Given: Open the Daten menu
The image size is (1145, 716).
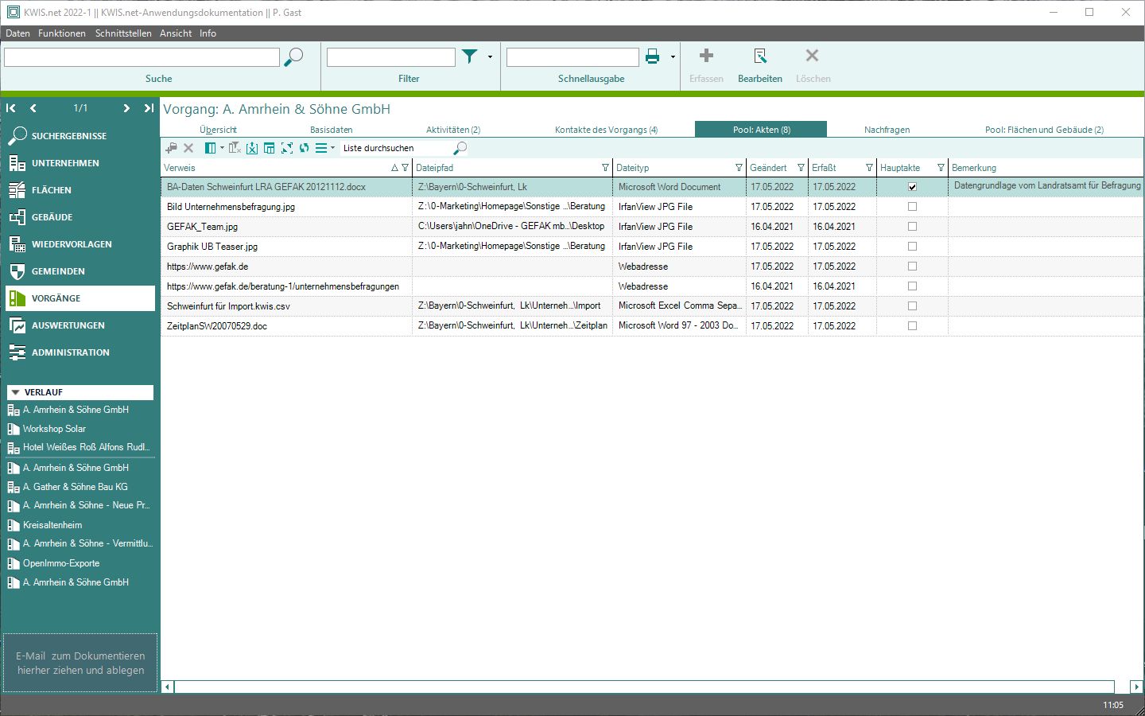Looking at the screenshot, I should coord(17,33).
